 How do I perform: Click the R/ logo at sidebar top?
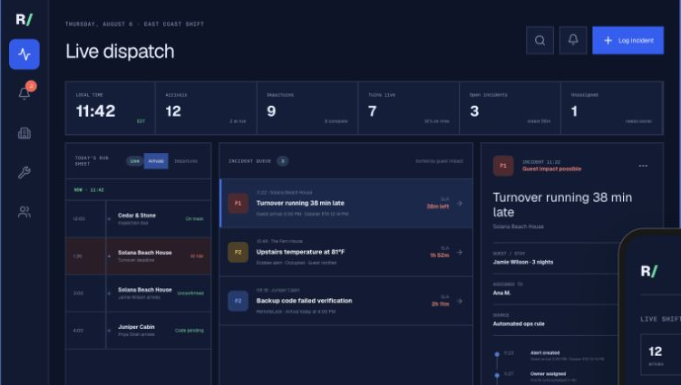24,19
